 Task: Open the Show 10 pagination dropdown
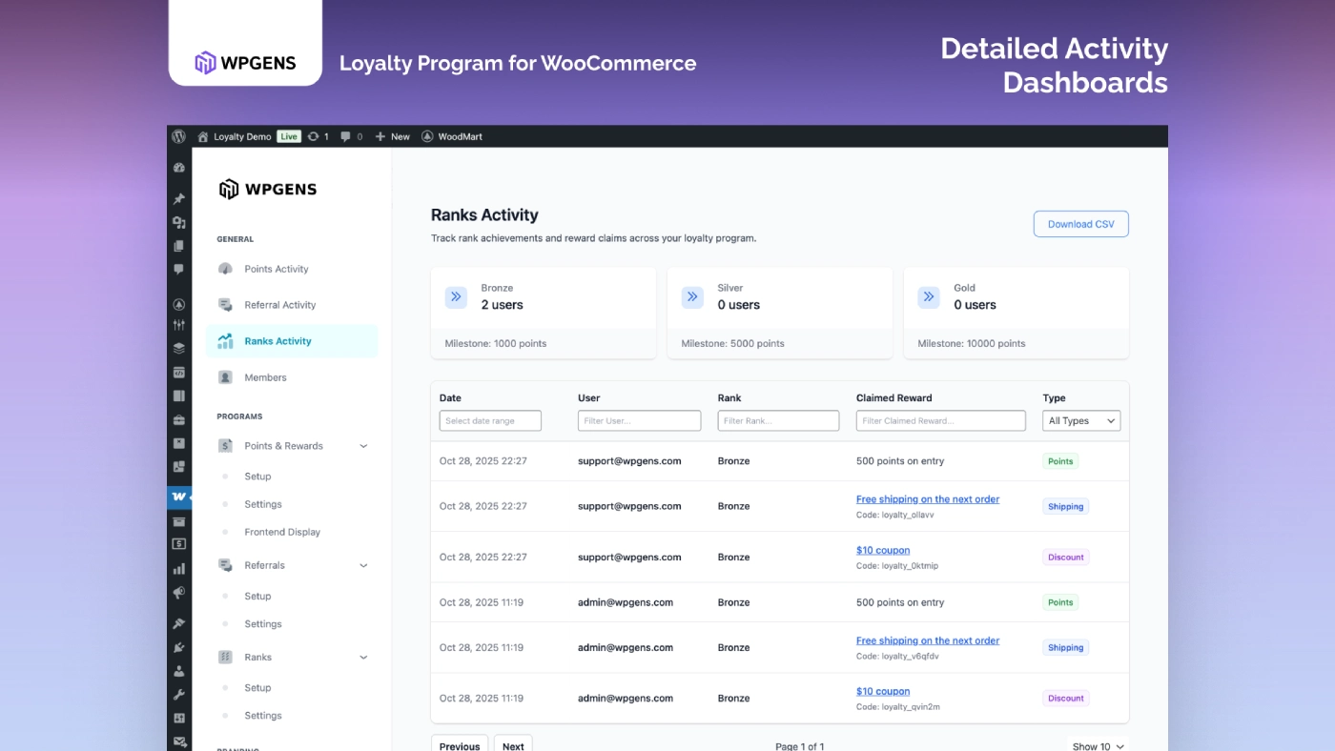pos(1098,746)
